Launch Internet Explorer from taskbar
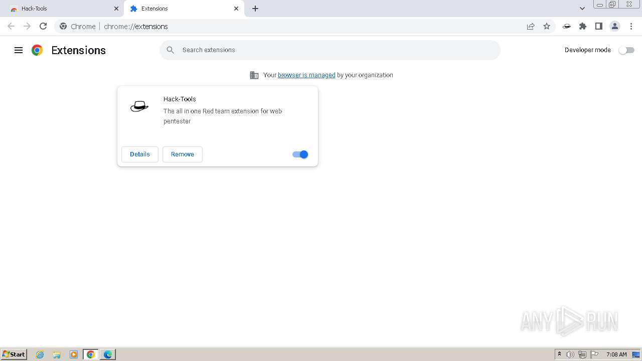This screenshot has height=361, width=642. 40,354
